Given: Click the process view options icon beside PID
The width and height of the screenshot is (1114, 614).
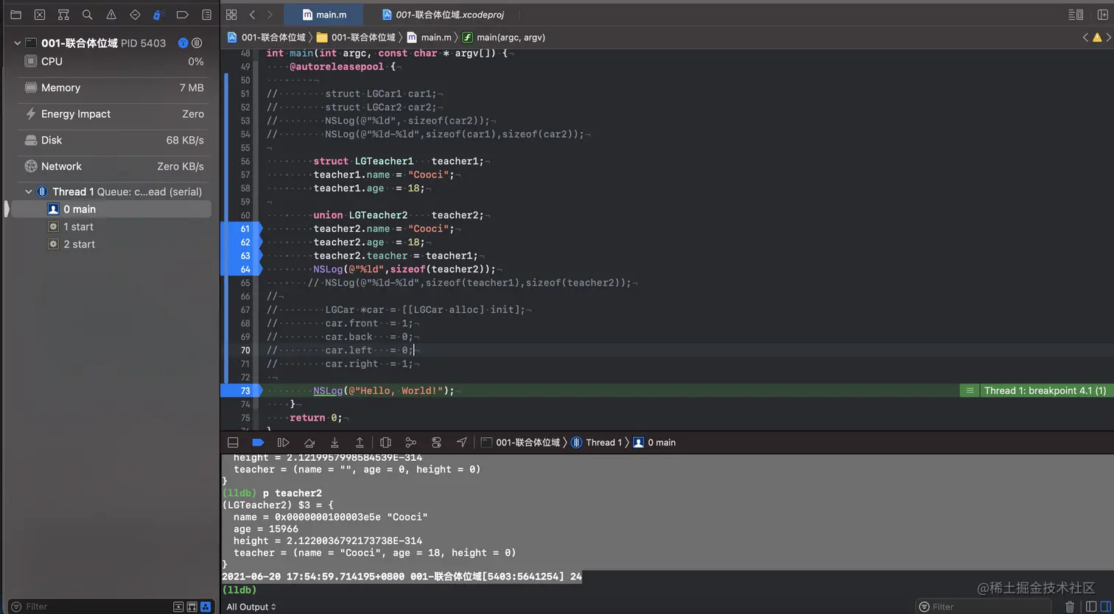Looking at the screenshot, I should [183, 43].
